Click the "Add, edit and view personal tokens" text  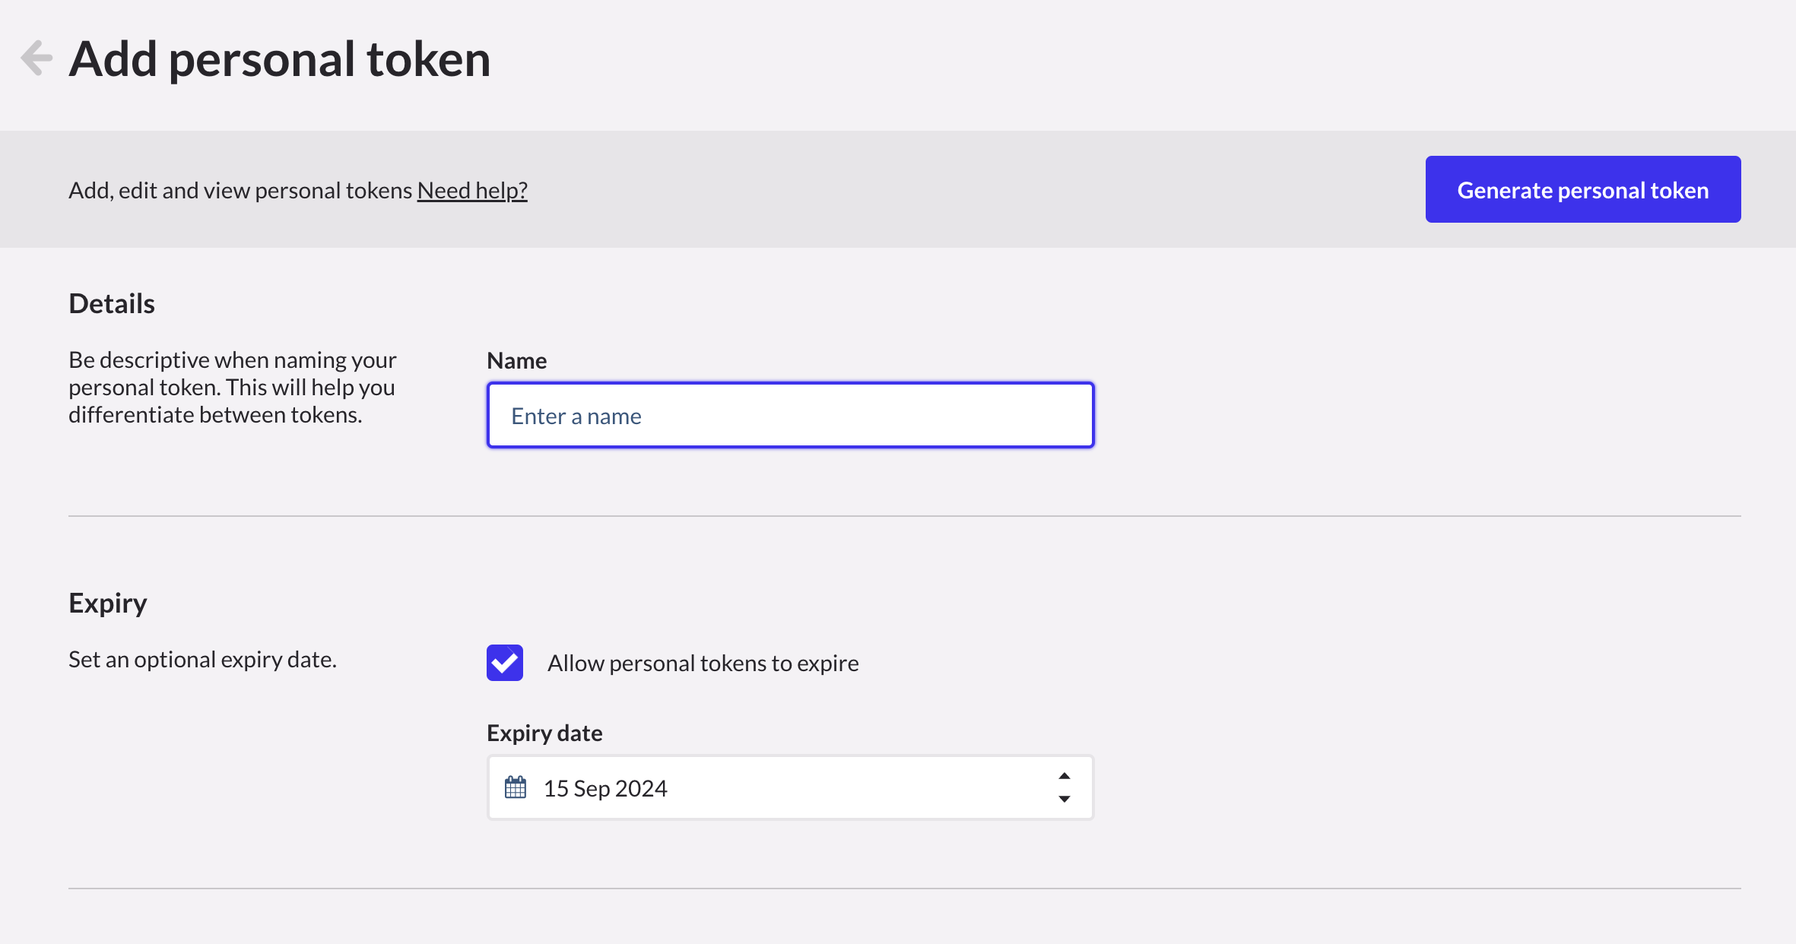click(240, 190)
